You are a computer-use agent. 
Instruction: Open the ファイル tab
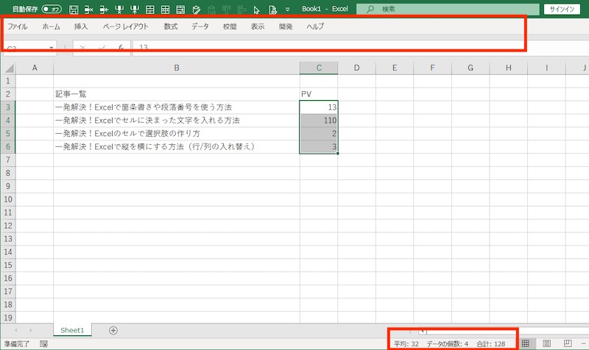tap(17, 26)
